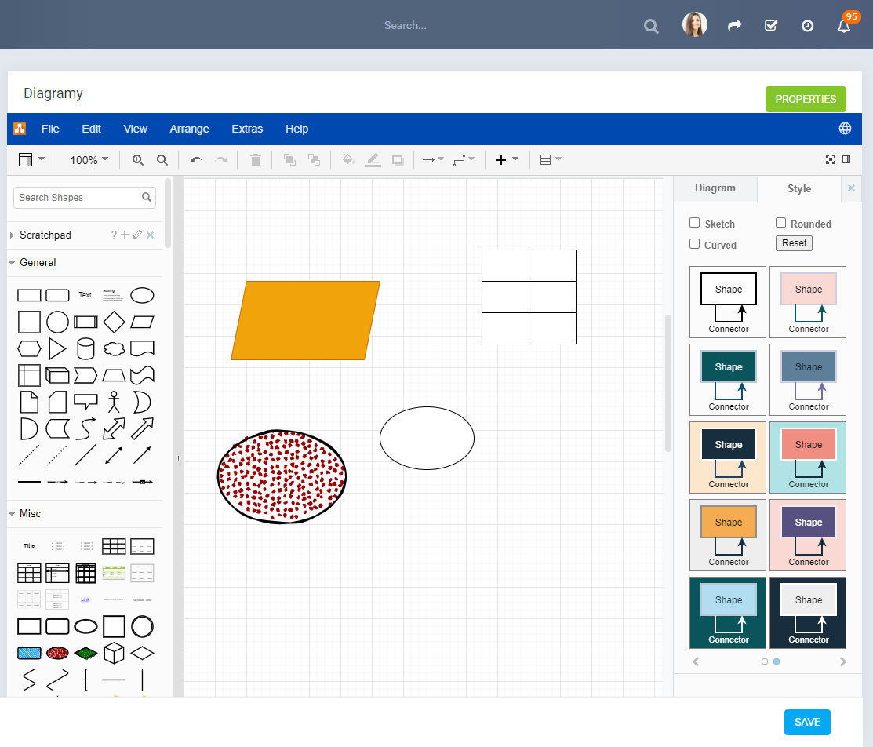
Task: Enable the Rounded checkbox
Action: coord(780,223)
